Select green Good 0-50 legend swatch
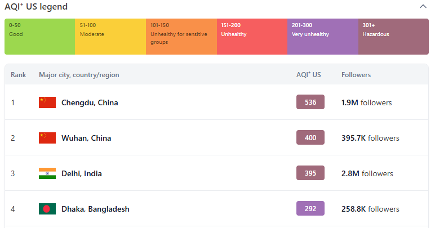Image resolution: width=435 pixels, height=228 pixels. coord(39,37)
